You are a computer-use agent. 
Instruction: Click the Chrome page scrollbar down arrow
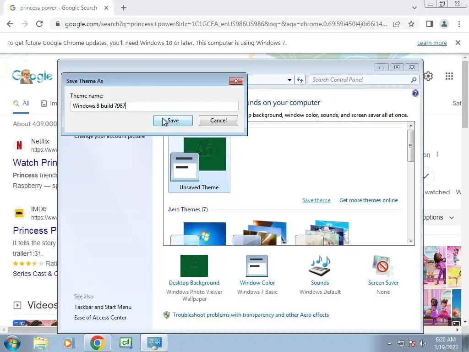(x=465, y=322)
